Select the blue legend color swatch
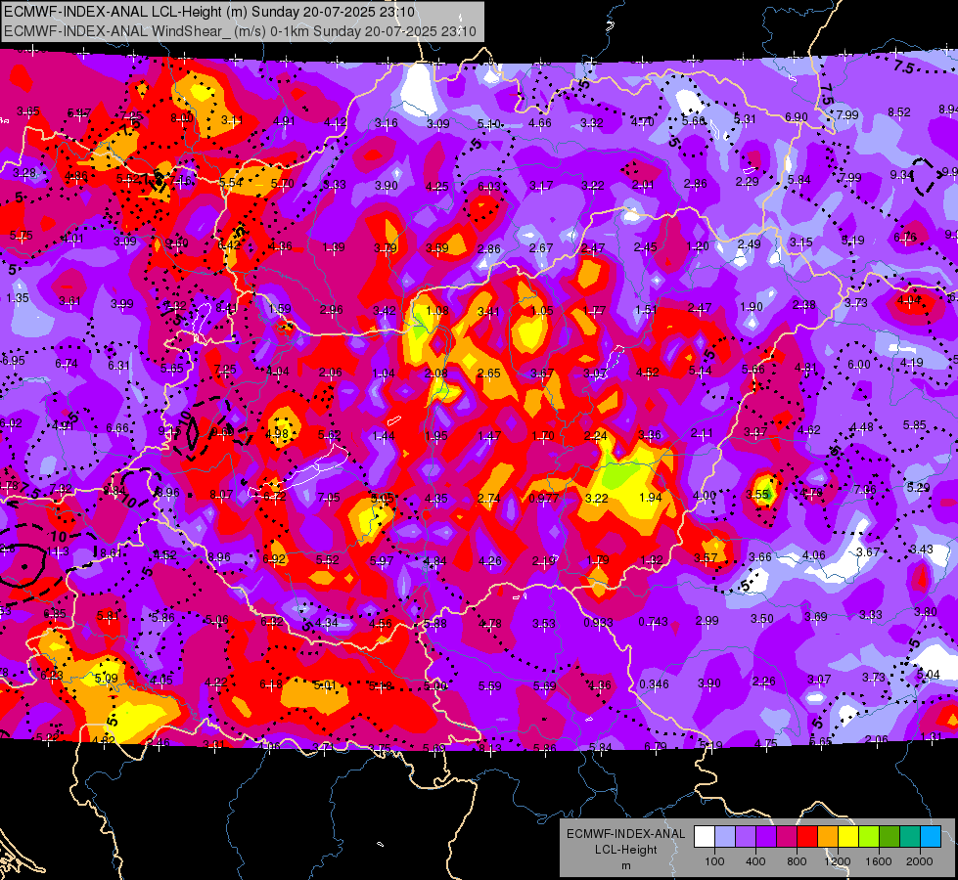This screenshot has height=880, width=958. (931, 837)
